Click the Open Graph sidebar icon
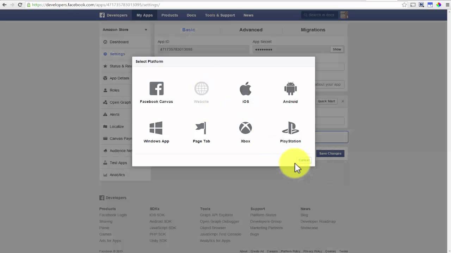The image size is (451, 253). 105,102
